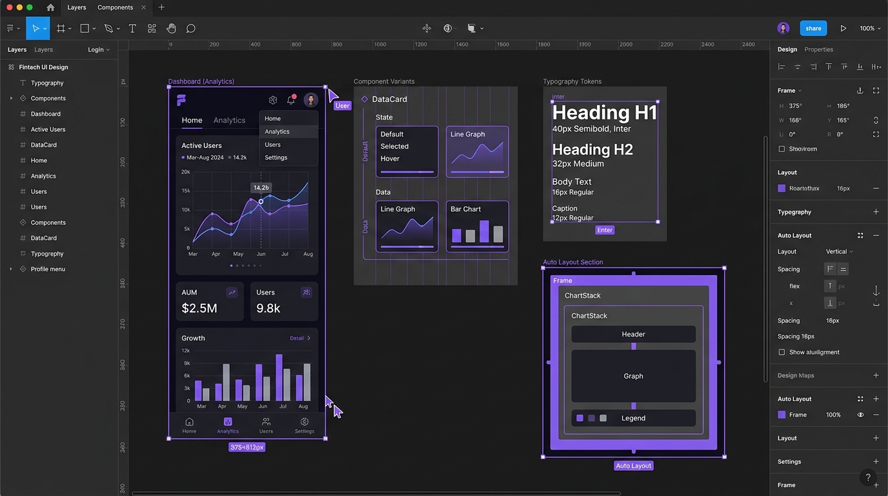Select the Text tool

132,28
